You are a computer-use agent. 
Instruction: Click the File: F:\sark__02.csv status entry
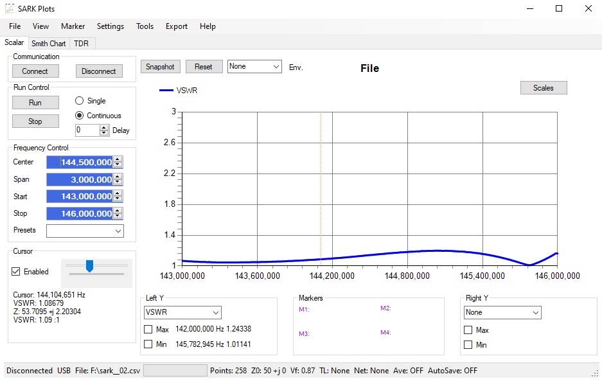tap(107, 371)
